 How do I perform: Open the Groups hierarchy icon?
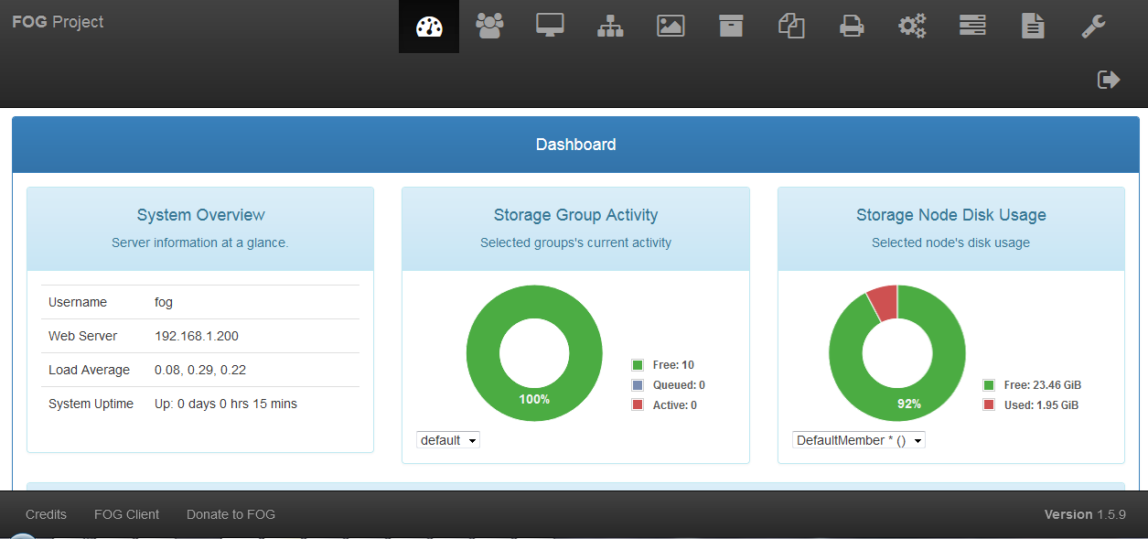(x=610, y=27)
